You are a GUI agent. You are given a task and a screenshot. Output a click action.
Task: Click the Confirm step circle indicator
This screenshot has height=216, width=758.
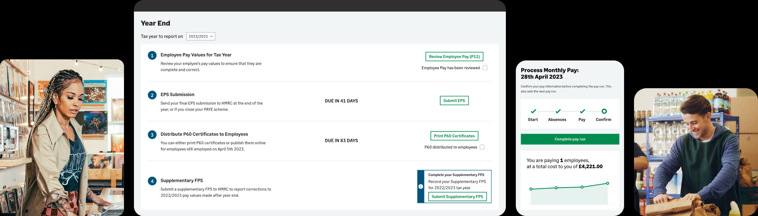(604, 111)
